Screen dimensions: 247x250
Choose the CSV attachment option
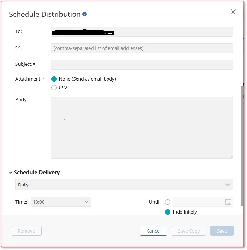tap(54, 88)
